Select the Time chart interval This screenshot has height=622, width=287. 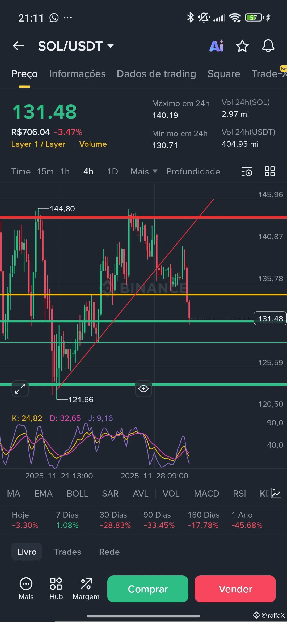[x=21, y=171]
